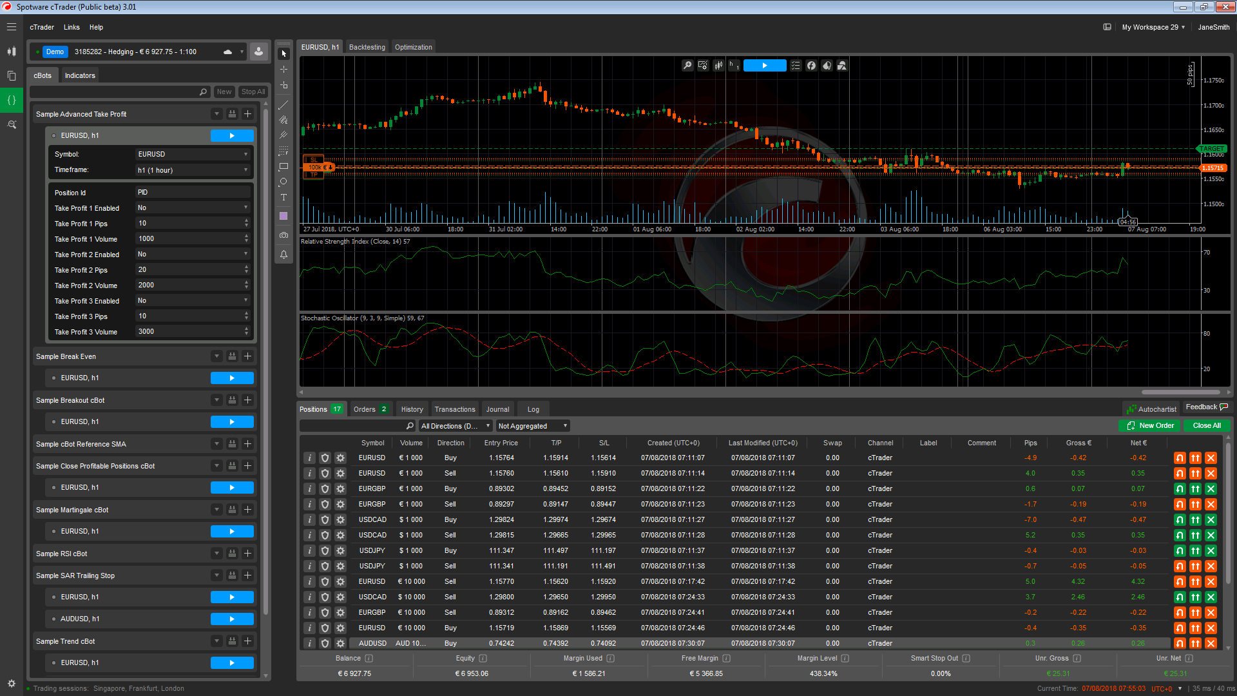Select the Fibonacci retracement drawing tool
This screenshot has height=696, width=1237.
[x=283, y=151]
